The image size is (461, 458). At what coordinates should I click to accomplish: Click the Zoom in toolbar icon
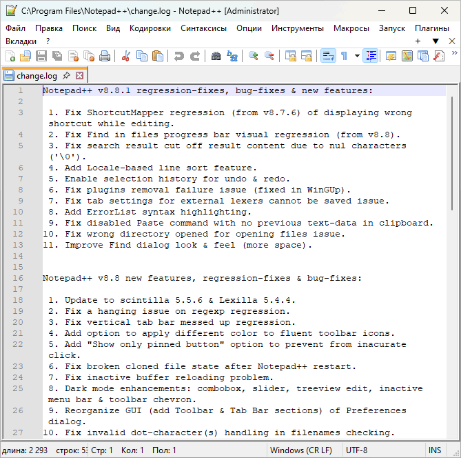tap(254, 57)
